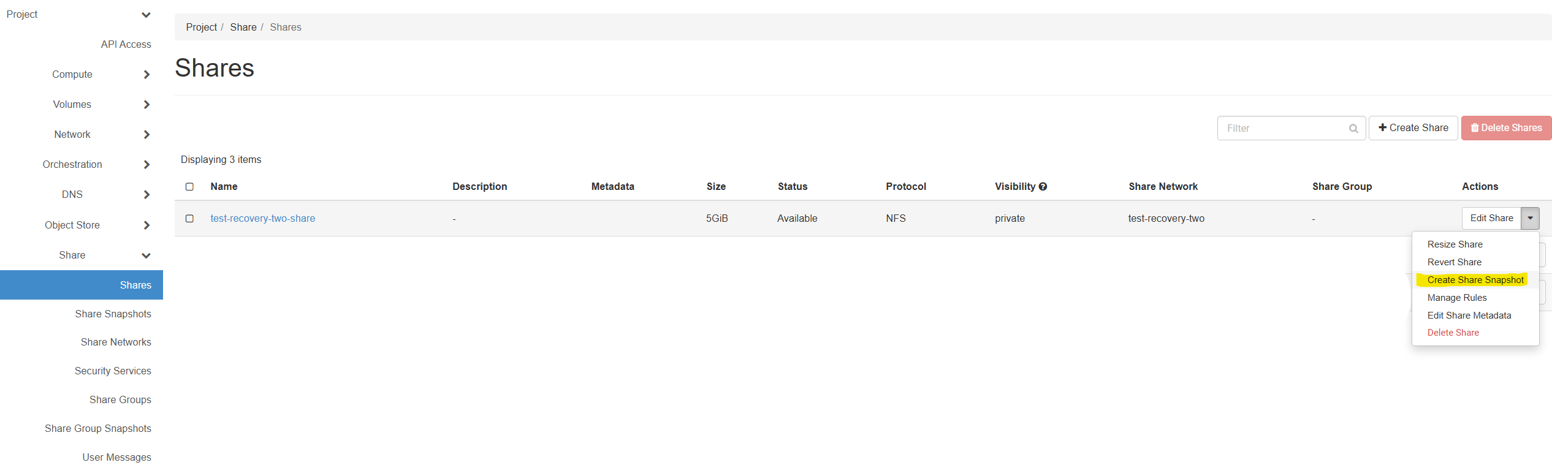Screen dimensions: 1552x465
Task: Open User Messages in the sidebar
Action: pyautogui.click(x=116, y=458)
